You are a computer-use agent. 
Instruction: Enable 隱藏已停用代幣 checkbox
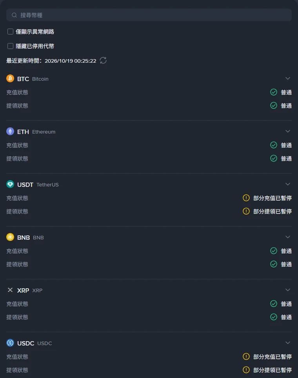pyautogui.click(x=10, y=46)
